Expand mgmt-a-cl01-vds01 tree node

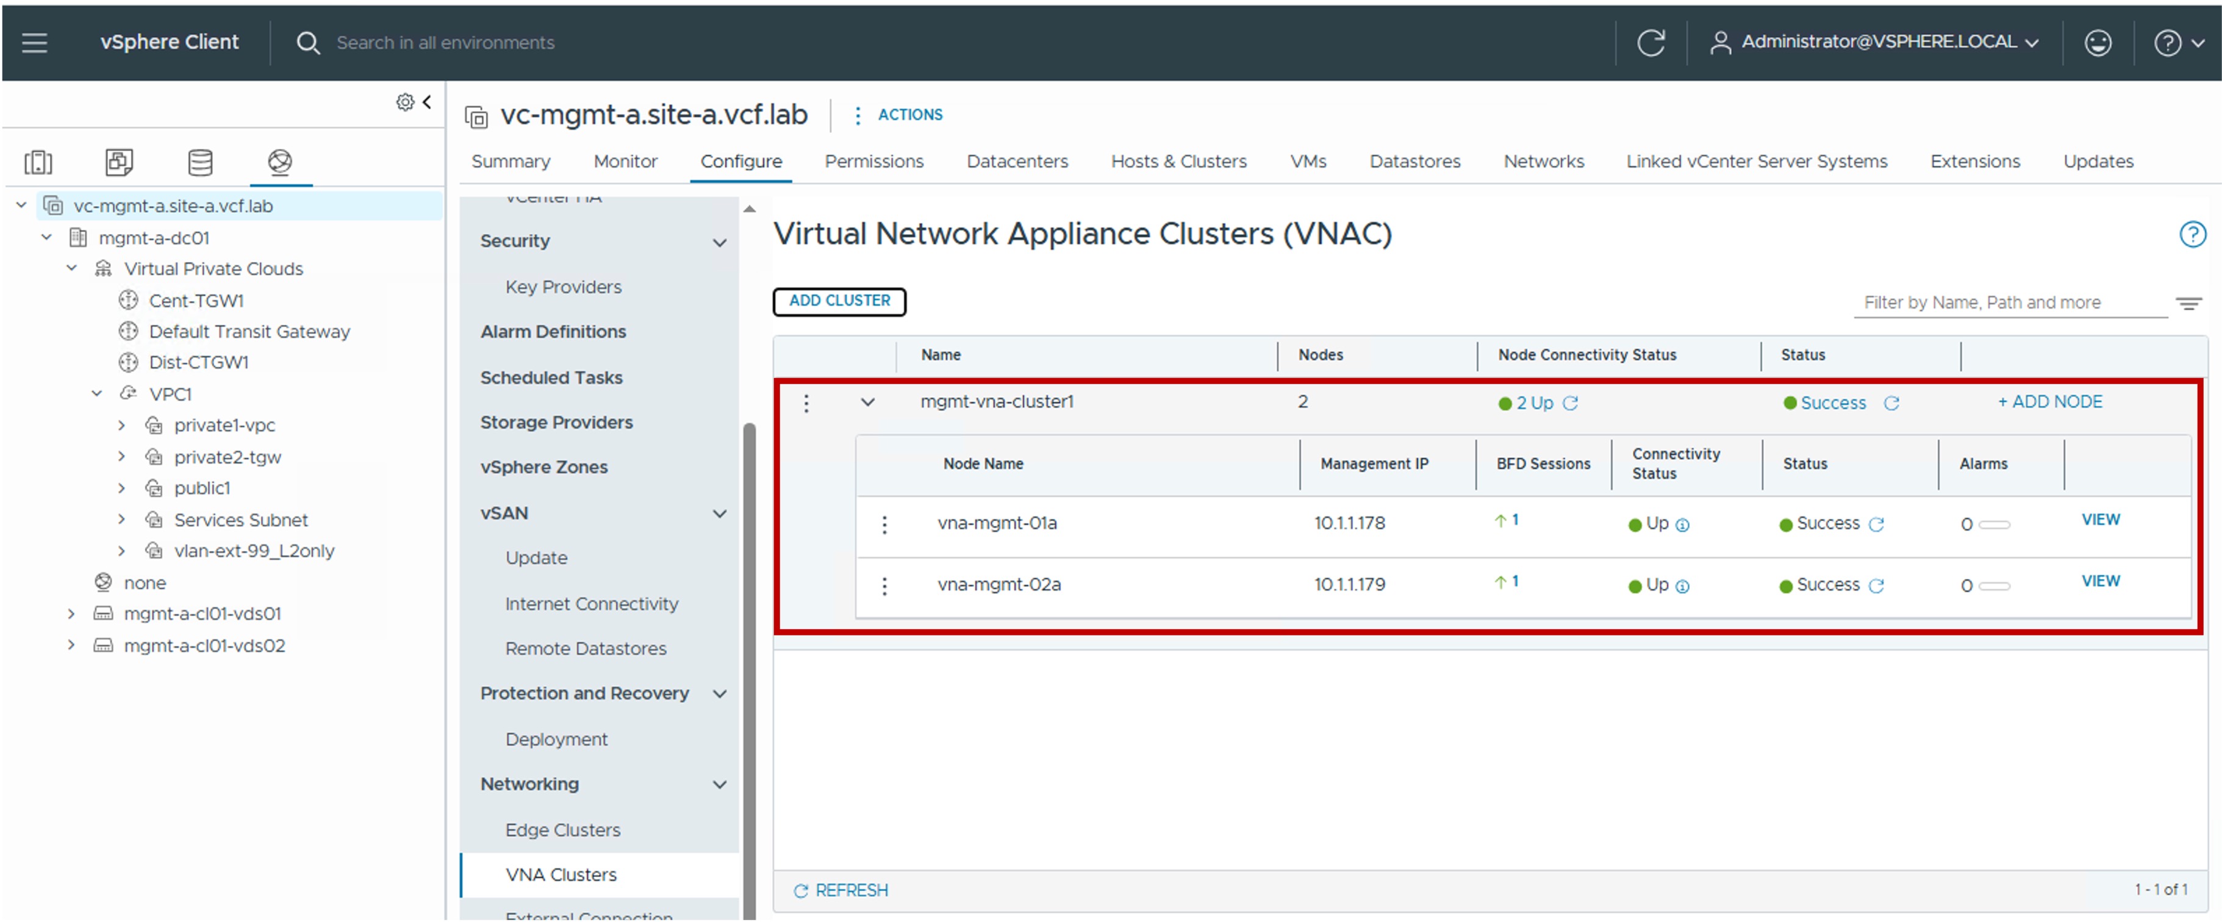71,613
